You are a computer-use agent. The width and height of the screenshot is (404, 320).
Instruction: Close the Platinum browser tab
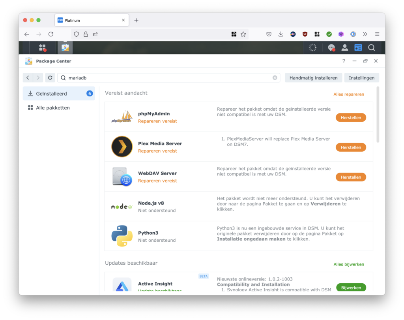tap(123, 20)
